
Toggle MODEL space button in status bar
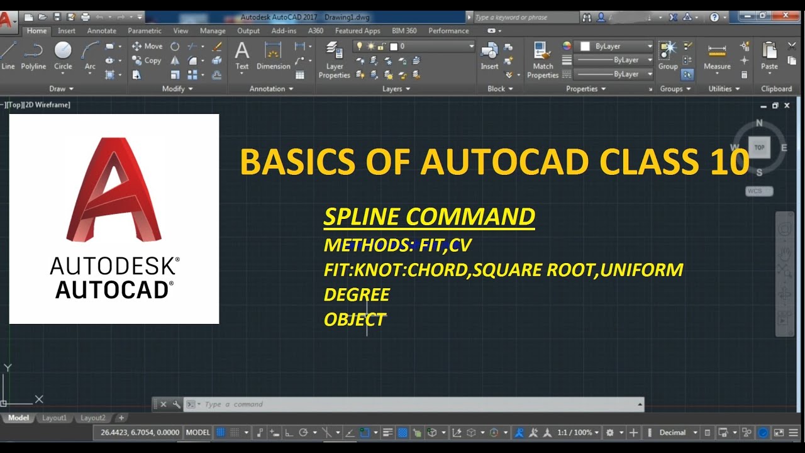198,432
